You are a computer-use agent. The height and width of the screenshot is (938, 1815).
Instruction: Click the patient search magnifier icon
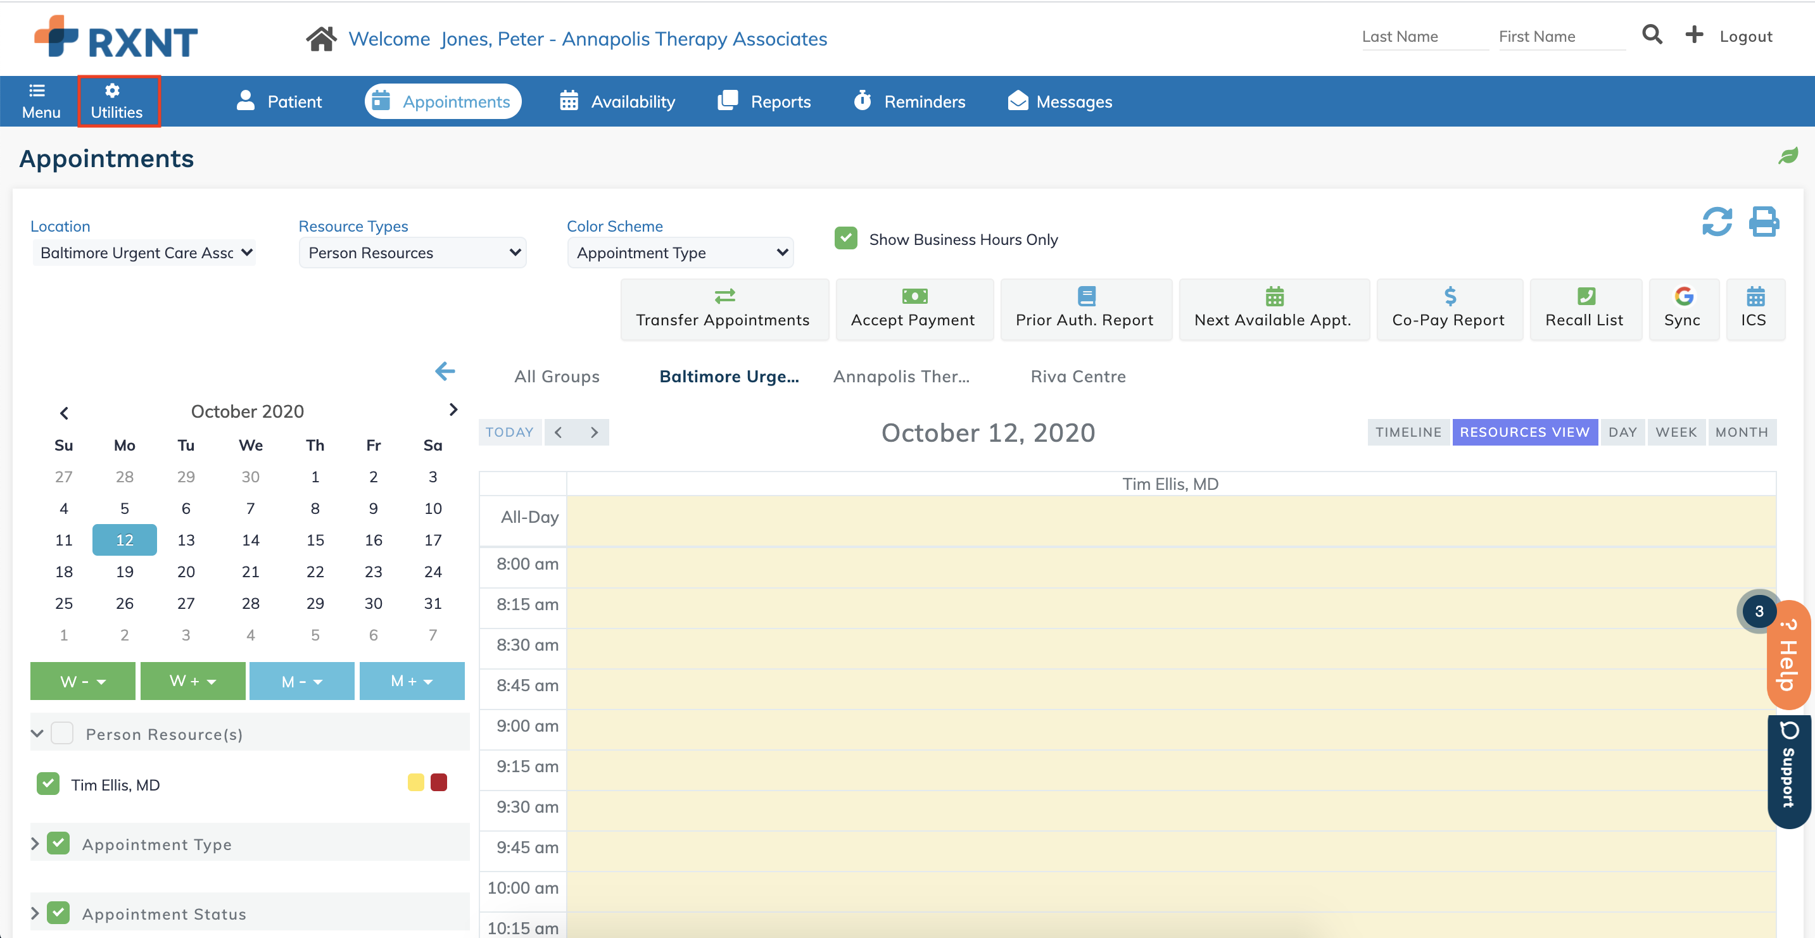[x=1652, y=35]
